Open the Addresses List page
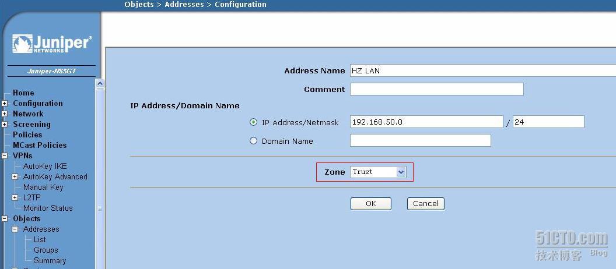The width and height of the screenshot is (616, 269). [40, 239]
